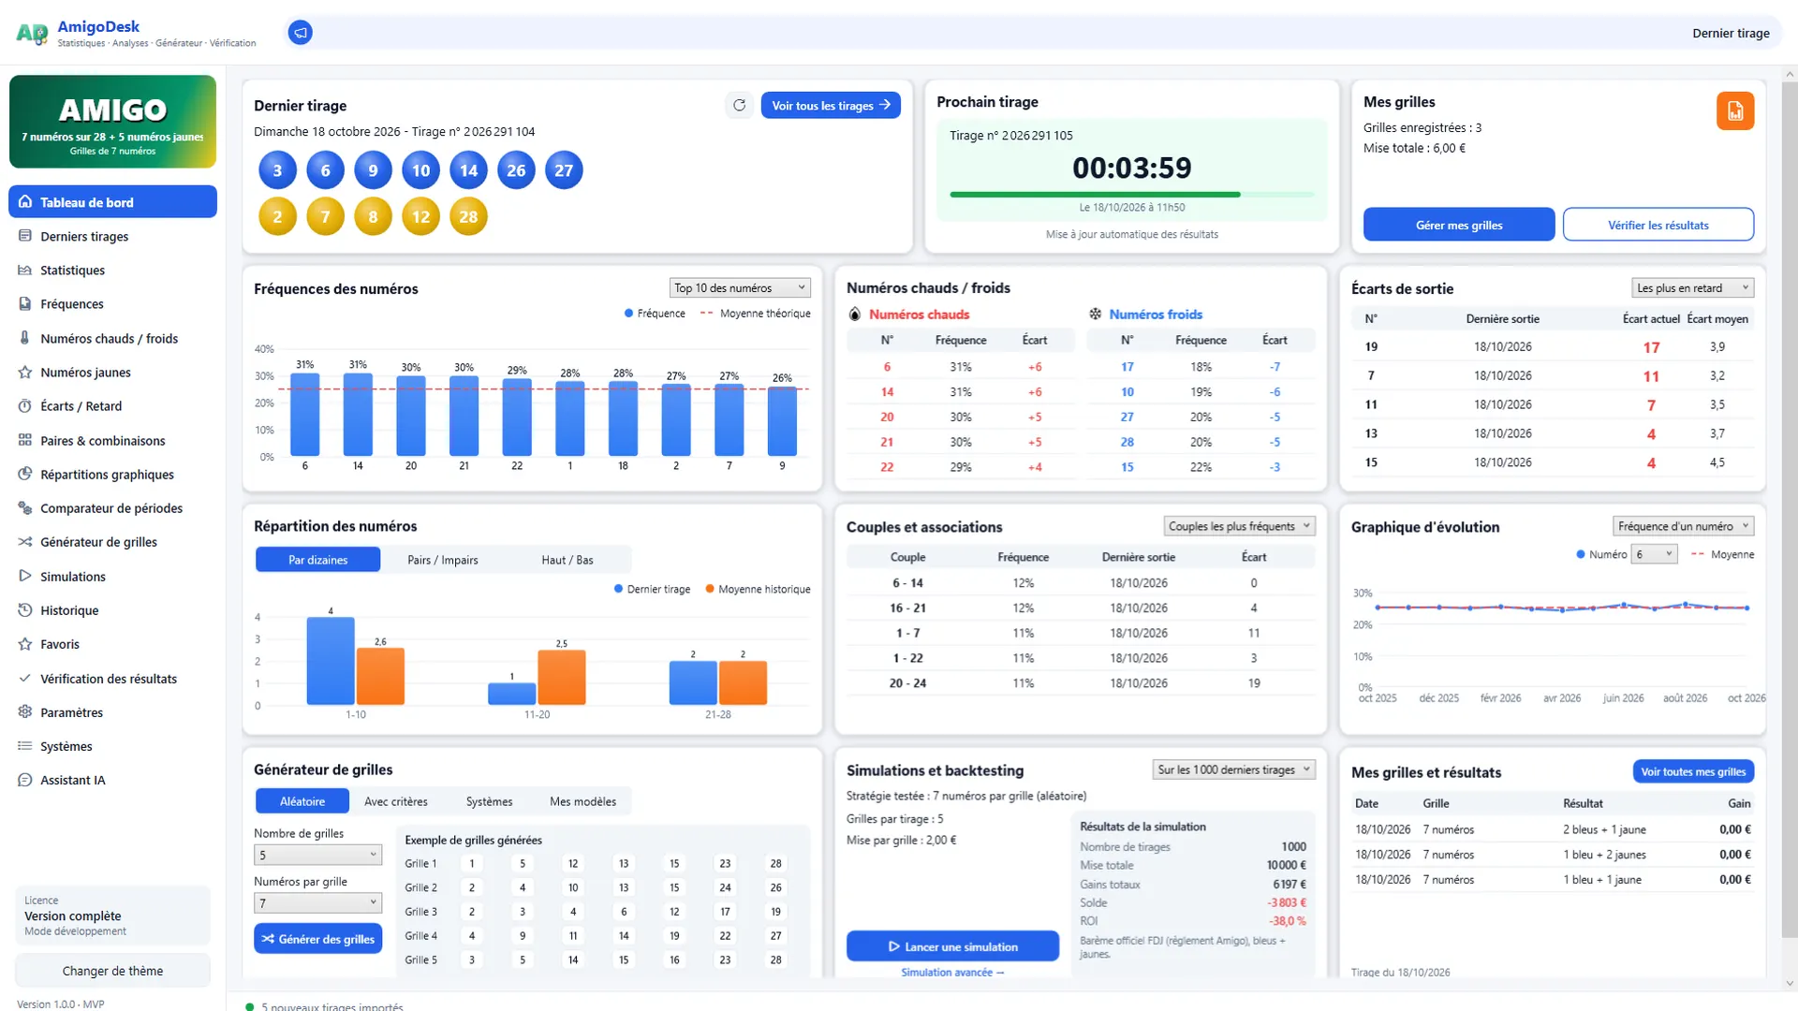Click the blue ball number 14
This screenshot has width=1798, height=1011.
pyautogui.click(x=468, y=170)
